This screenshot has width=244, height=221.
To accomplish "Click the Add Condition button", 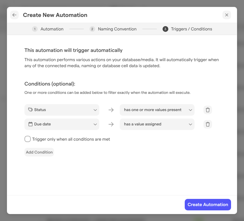I will tap(39, 152).
